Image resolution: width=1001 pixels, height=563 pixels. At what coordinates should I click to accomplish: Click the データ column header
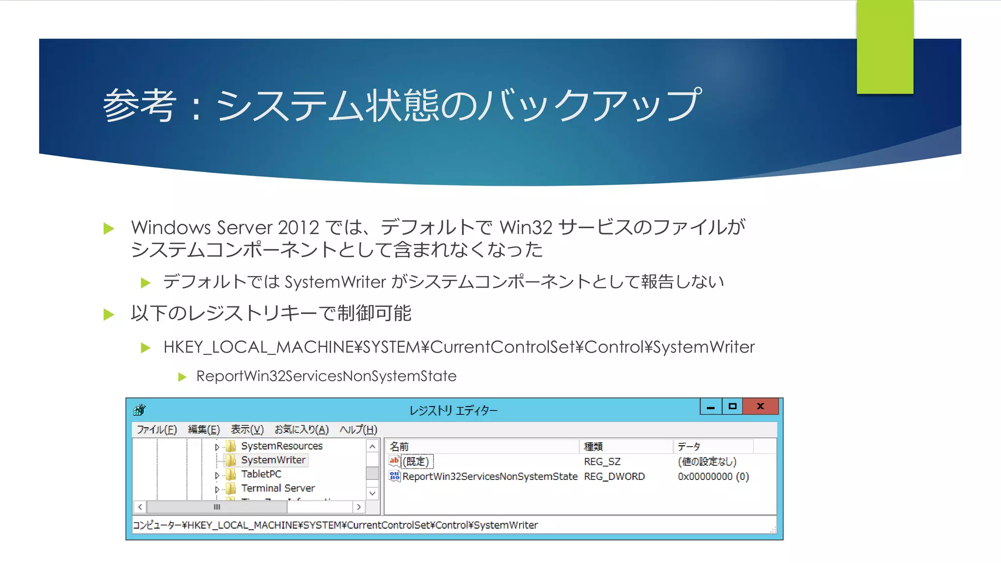click(713, 446)
